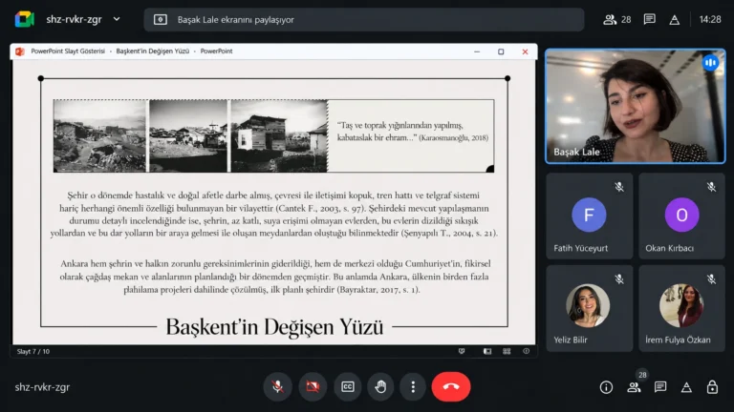The height and width of the screenshot is (412, 734).
Task: Open host controls lock icon
Action: pyautogui.click(x=712, y=387)
